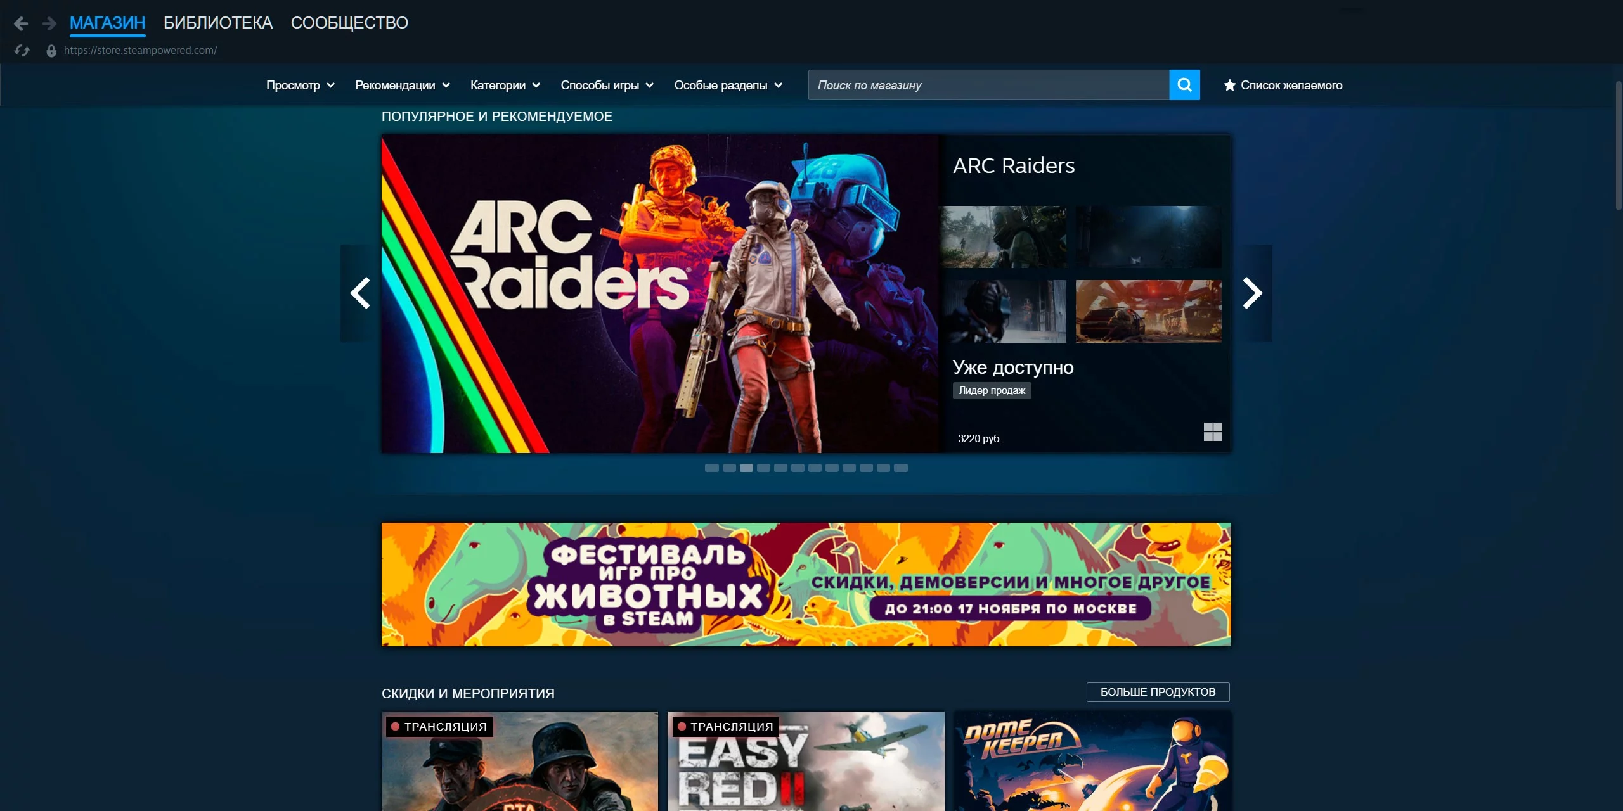
Task: Open the СООБЩЕСТВО tab
Action: tap(349, 23)
